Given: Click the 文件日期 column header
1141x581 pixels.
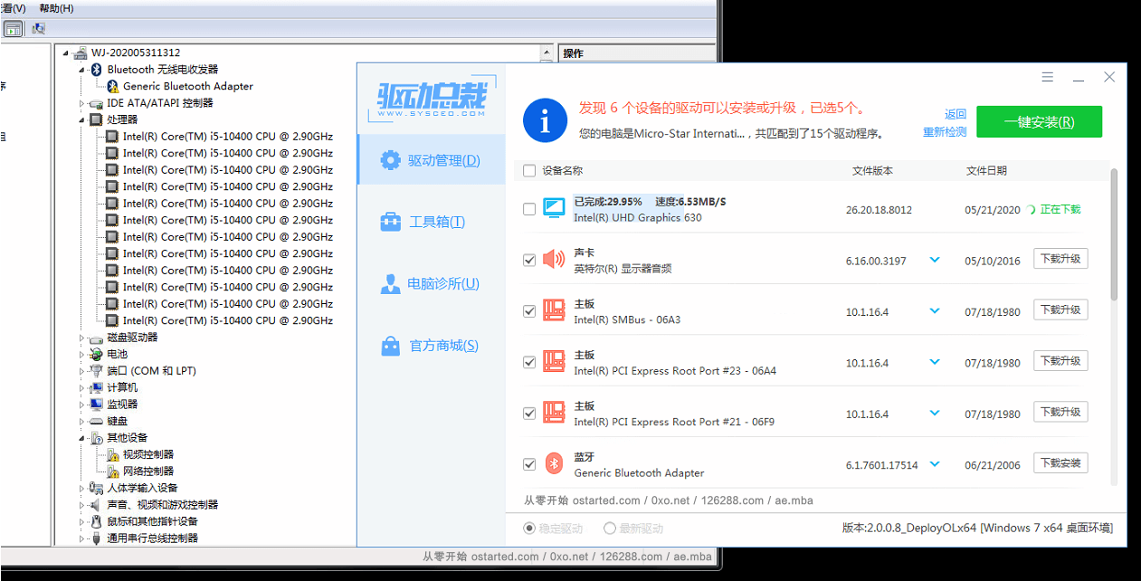Looking at the screenshot, I should tap(986, 170).
